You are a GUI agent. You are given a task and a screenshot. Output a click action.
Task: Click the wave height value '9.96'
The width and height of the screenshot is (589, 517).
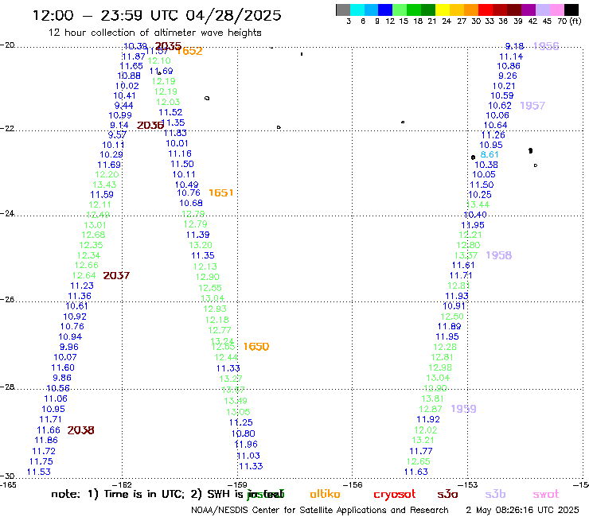pos(68,347)
